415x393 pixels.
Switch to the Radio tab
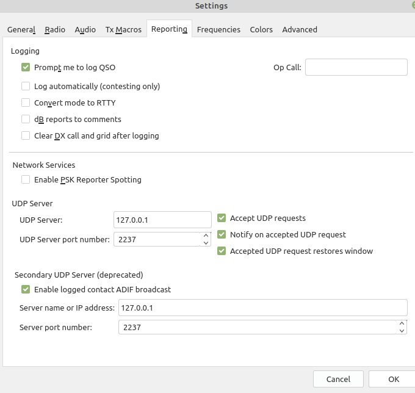click(x=55, y=29)
